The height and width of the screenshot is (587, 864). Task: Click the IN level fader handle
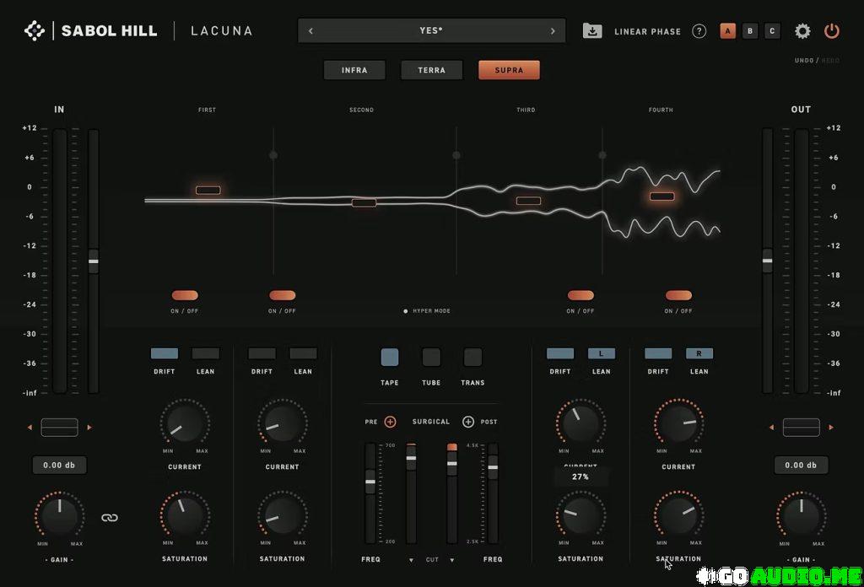[94, 261]
